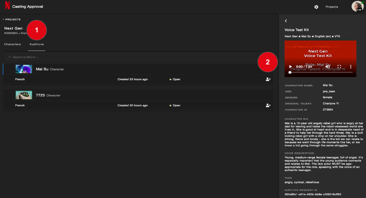Play the Voice Test Kit video
This screenshot has width=366, height=198.
(x=290, y=67)
